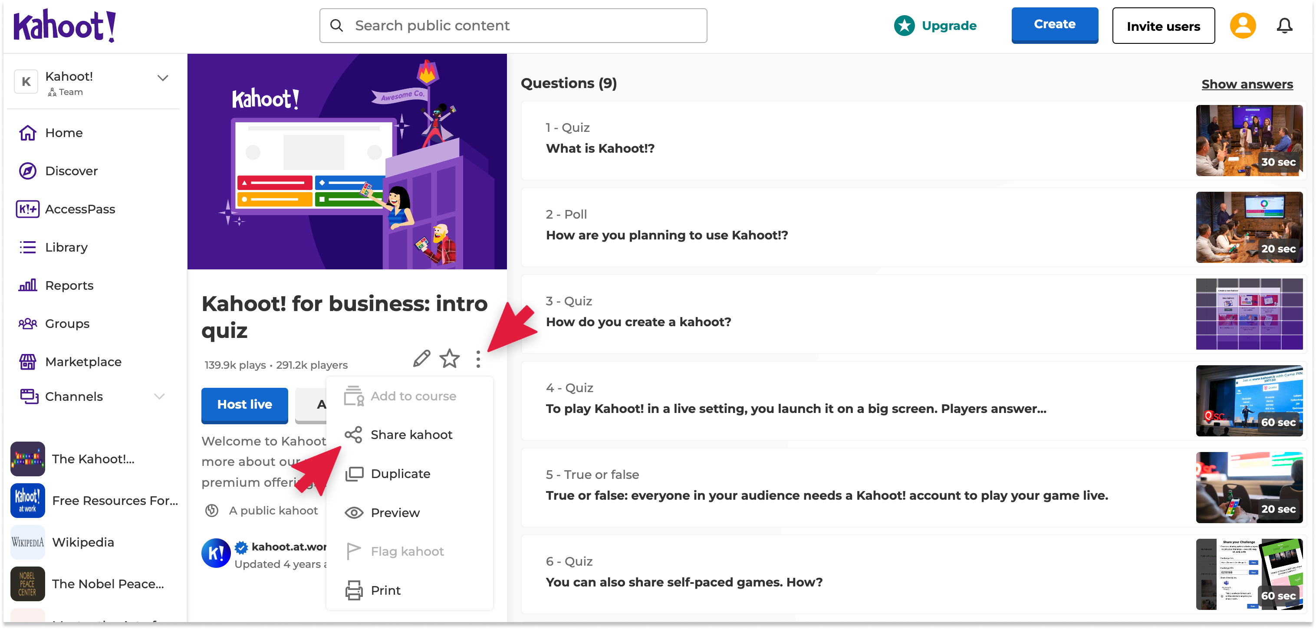Click Invite users button
The image size is (1316, 629).
[1163, 26]
